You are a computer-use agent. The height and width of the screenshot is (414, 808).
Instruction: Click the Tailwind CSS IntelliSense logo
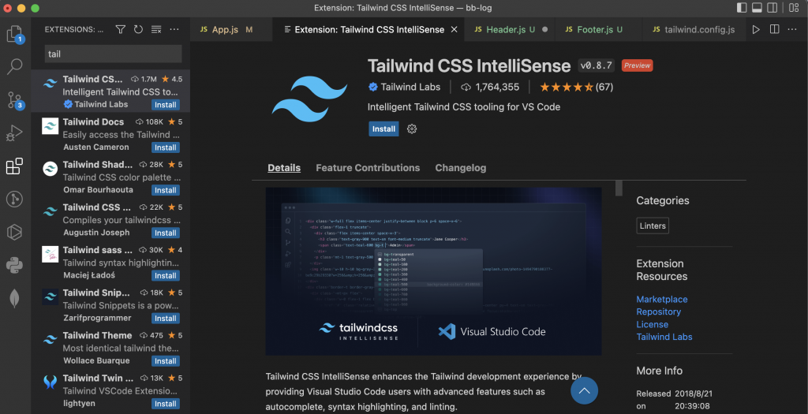point(309,99)
